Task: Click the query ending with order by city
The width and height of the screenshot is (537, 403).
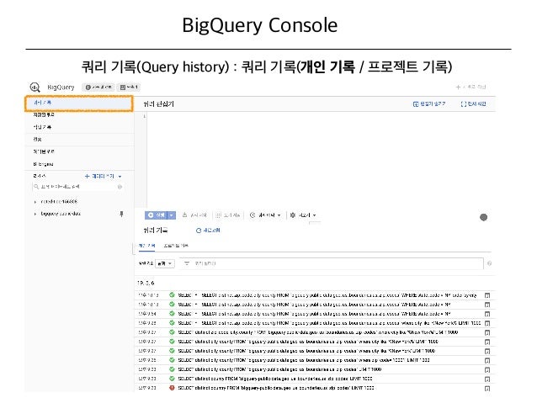Action: [327, 295]
